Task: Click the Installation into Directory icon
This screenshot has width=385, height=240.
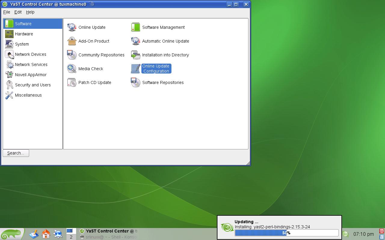Action: [136, 55]
